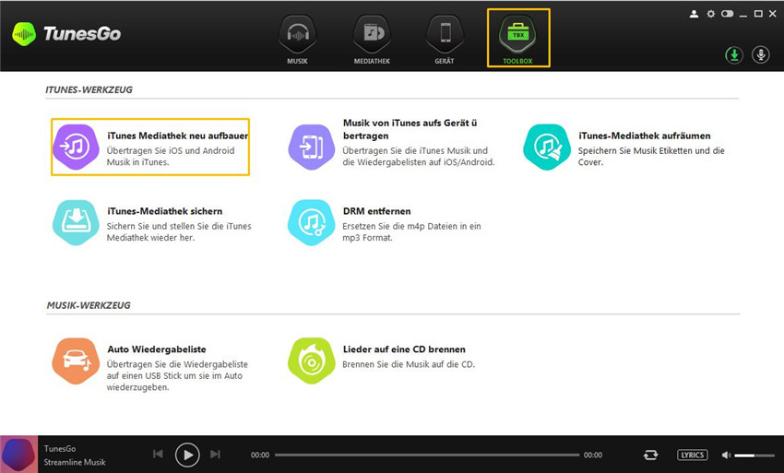Screen dimensions: 784x473
Task: Click 'Sichern Sie und stellen Sie' description
Action: [179, 231]
